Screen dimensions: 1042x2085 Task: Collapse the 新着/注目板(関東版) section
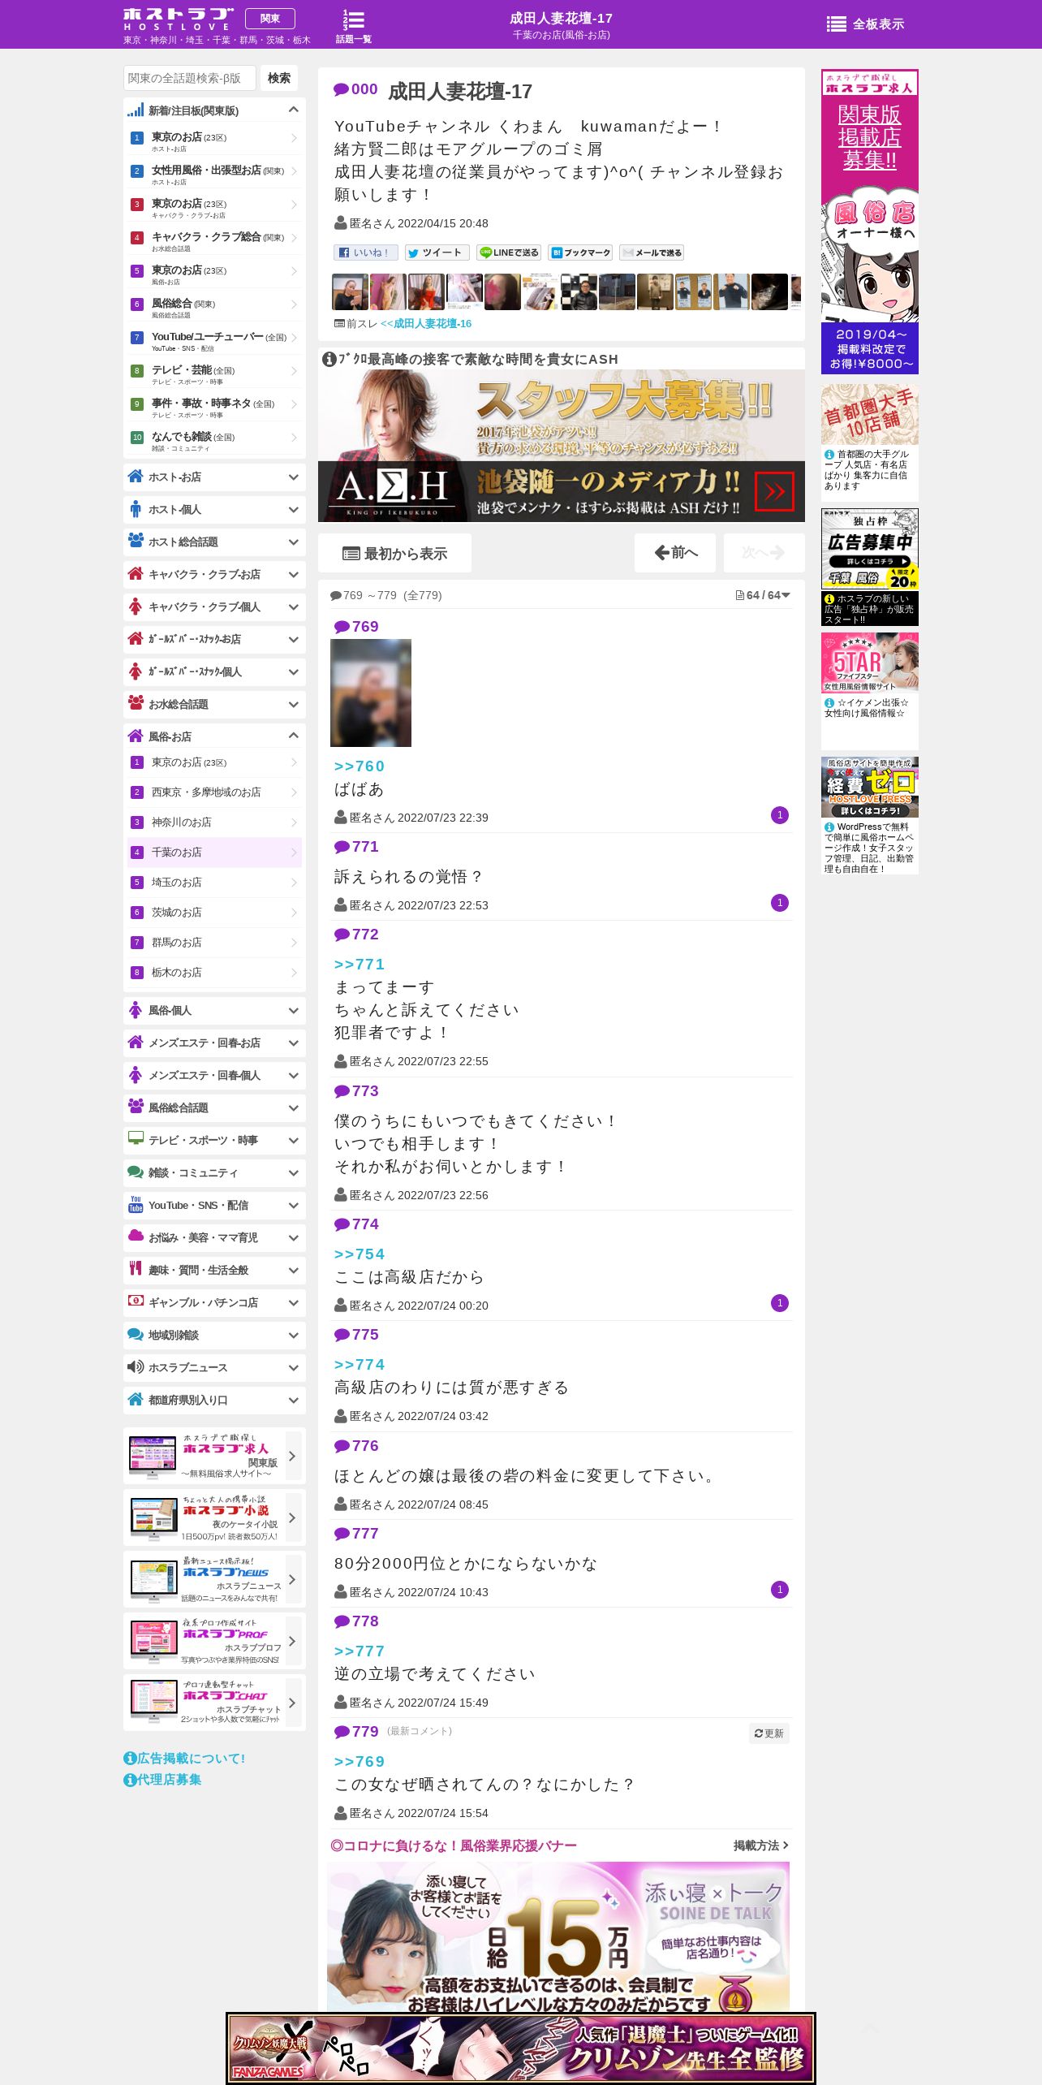click(x=214, y=110)
